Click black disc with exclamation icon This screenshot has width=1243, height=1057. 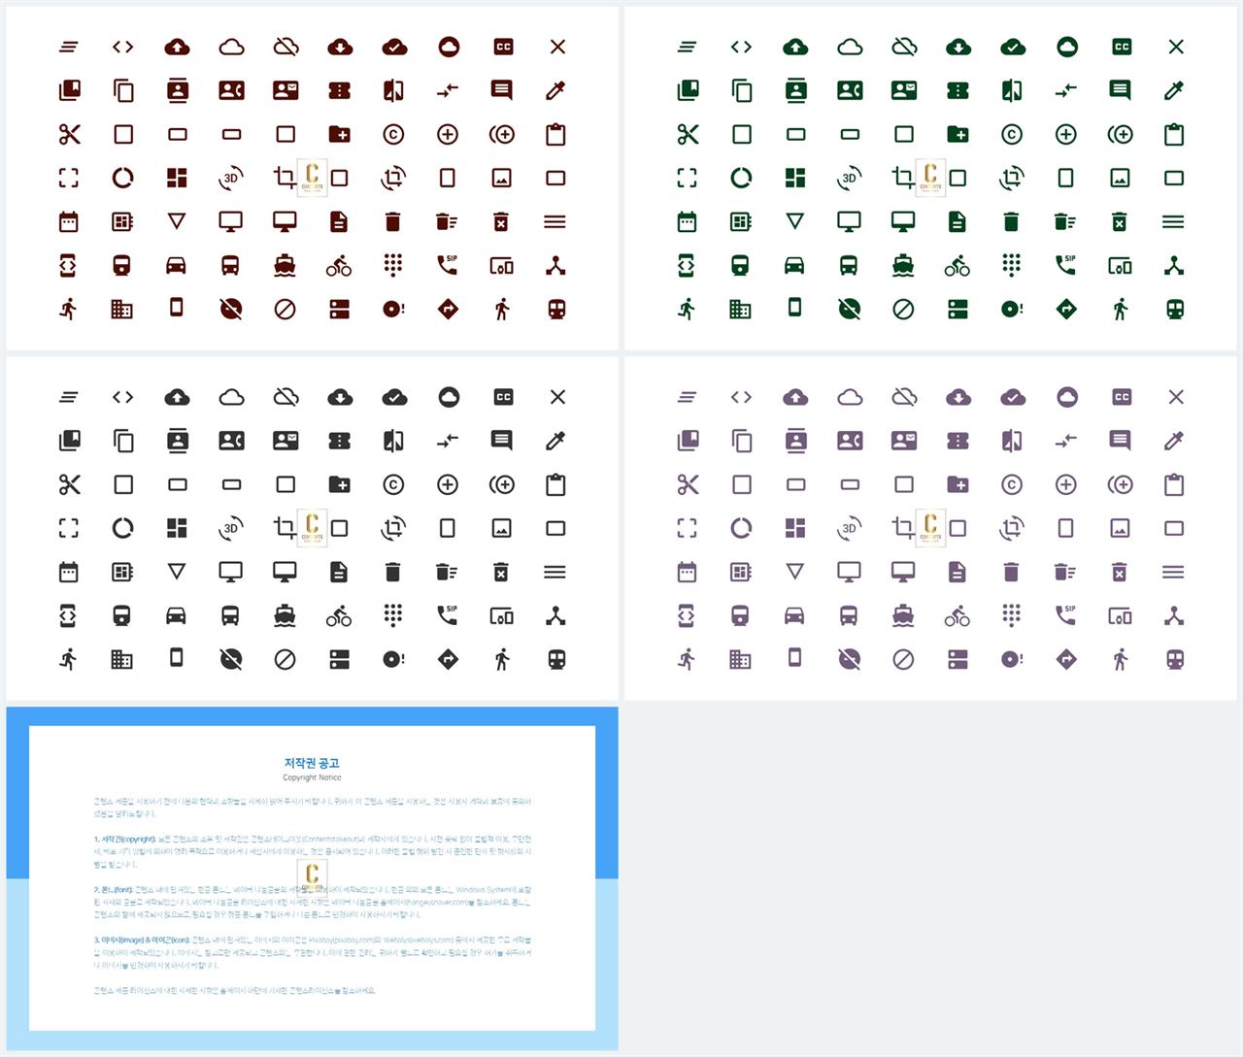[393, 659]
